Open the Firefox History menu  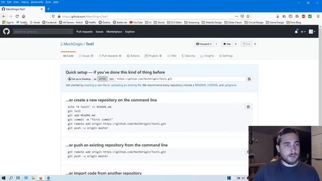point(25,2)
